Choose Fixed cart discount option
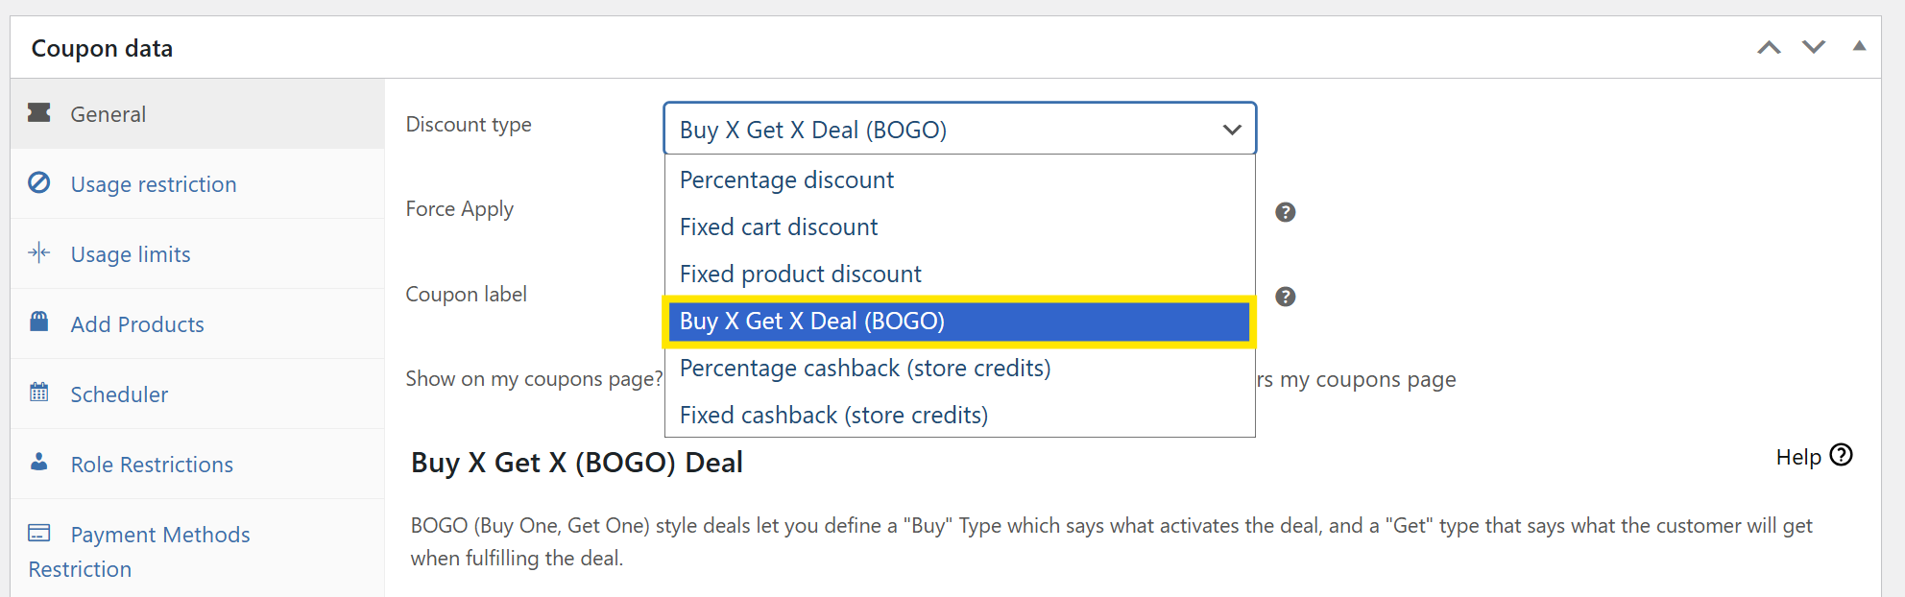This screenshot has height=597, width=1905. point(779,227)
